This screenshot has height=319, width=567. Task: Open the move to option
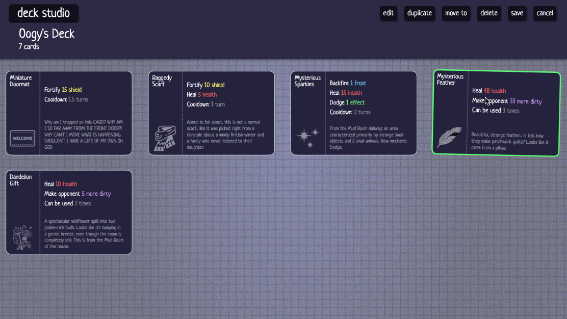456,13
